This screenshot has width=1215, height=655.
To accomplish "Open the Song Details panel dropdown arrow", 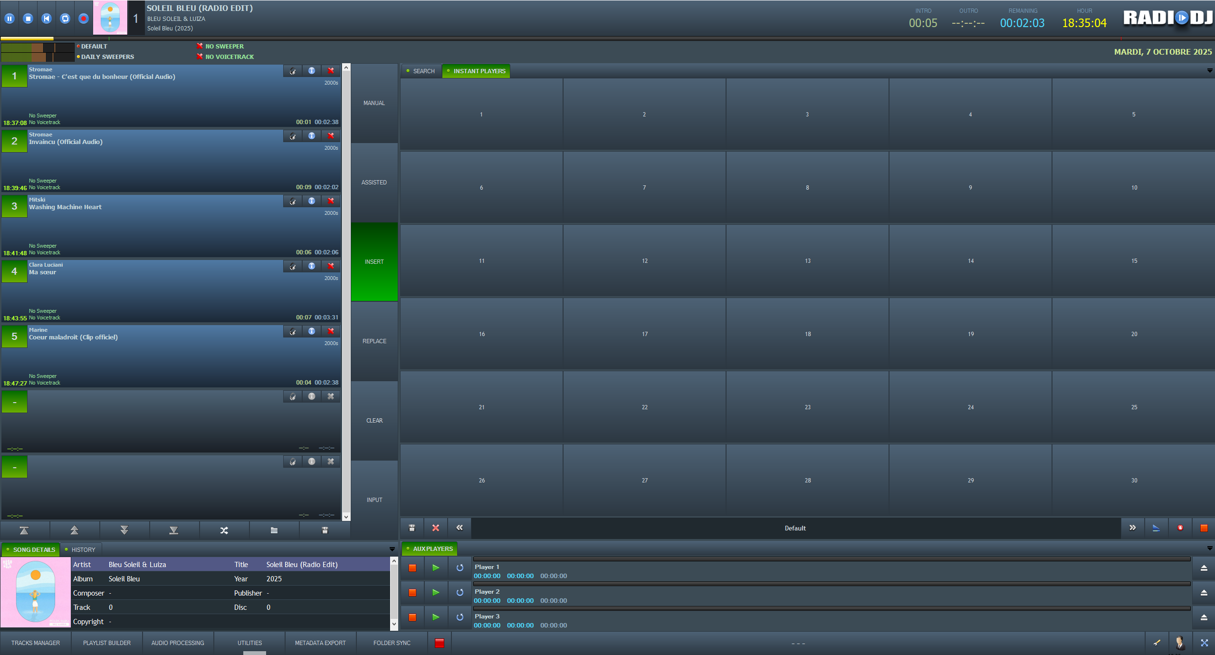I will coord(392,549).
